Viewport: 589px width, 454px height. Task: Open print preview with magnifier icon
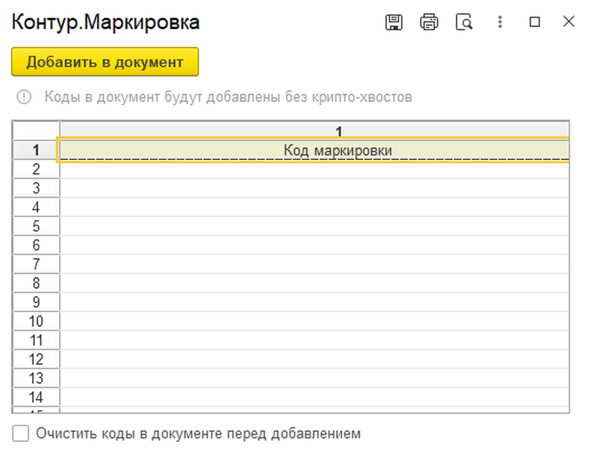[x=464, y=22]
